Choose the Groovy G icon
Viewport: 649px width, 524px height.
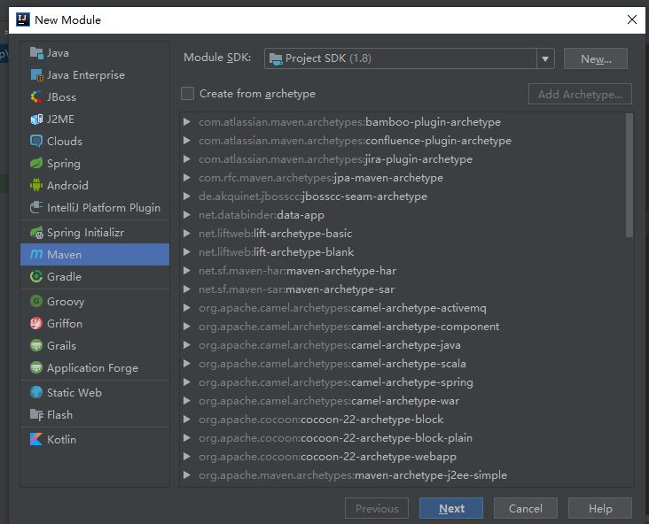[x=36, y=301]
